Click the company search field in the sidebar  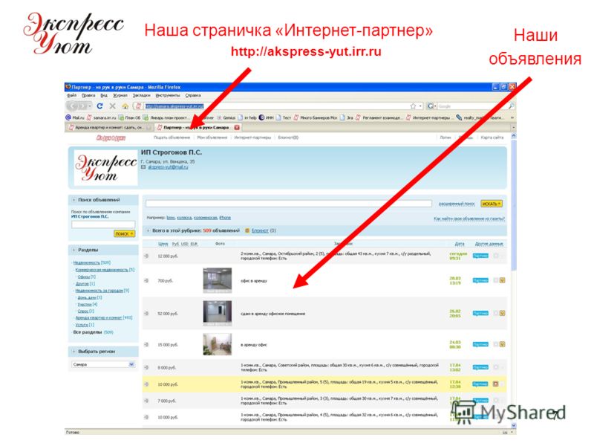pos(103,224)
